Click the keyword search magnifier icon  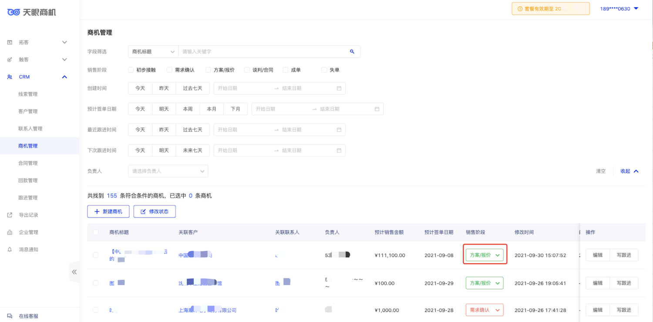[x=352, y=51]
